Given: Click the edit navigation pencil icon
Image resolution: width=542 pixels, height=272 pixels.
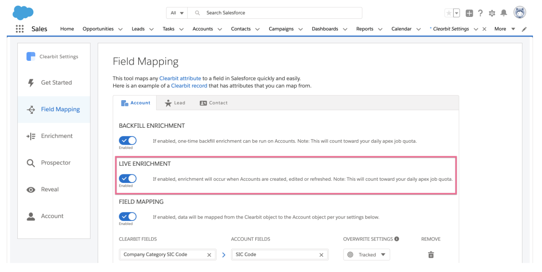Looking at the screenshot, I should point(524,29).
